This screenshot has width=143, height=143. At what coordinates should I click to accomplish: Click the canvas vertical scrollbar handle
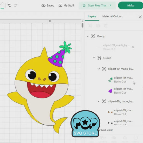click(82, 25)
